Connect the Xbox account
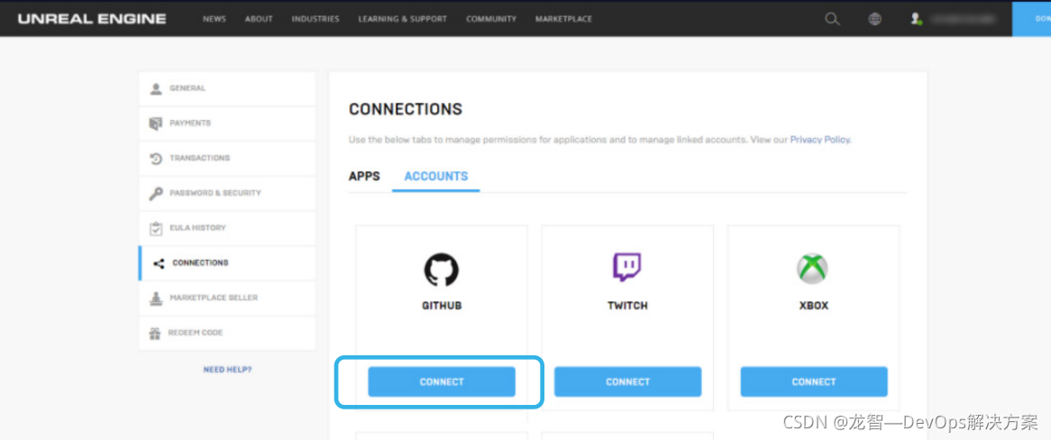 [x=814, y=382]
